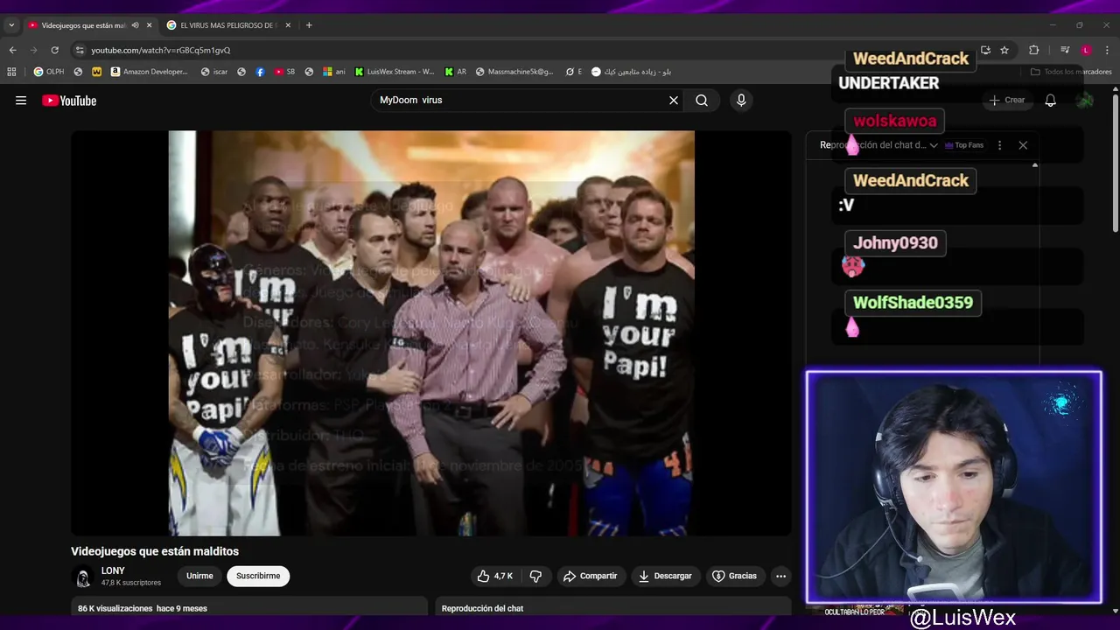Open the Facebook bookmark icon
This screenshot has height=630, width=1120.
[260, 72]
